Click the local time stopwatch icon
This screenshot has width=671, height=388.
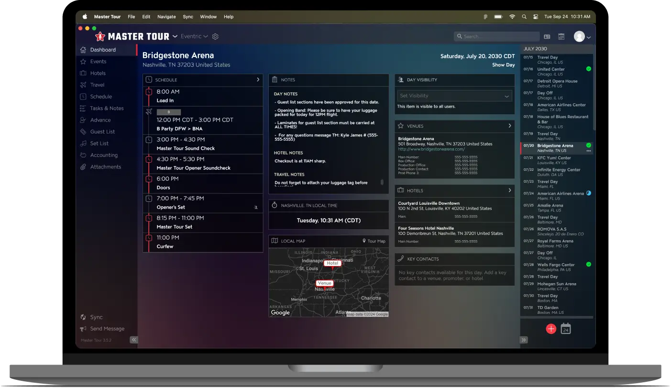[275, 205]
